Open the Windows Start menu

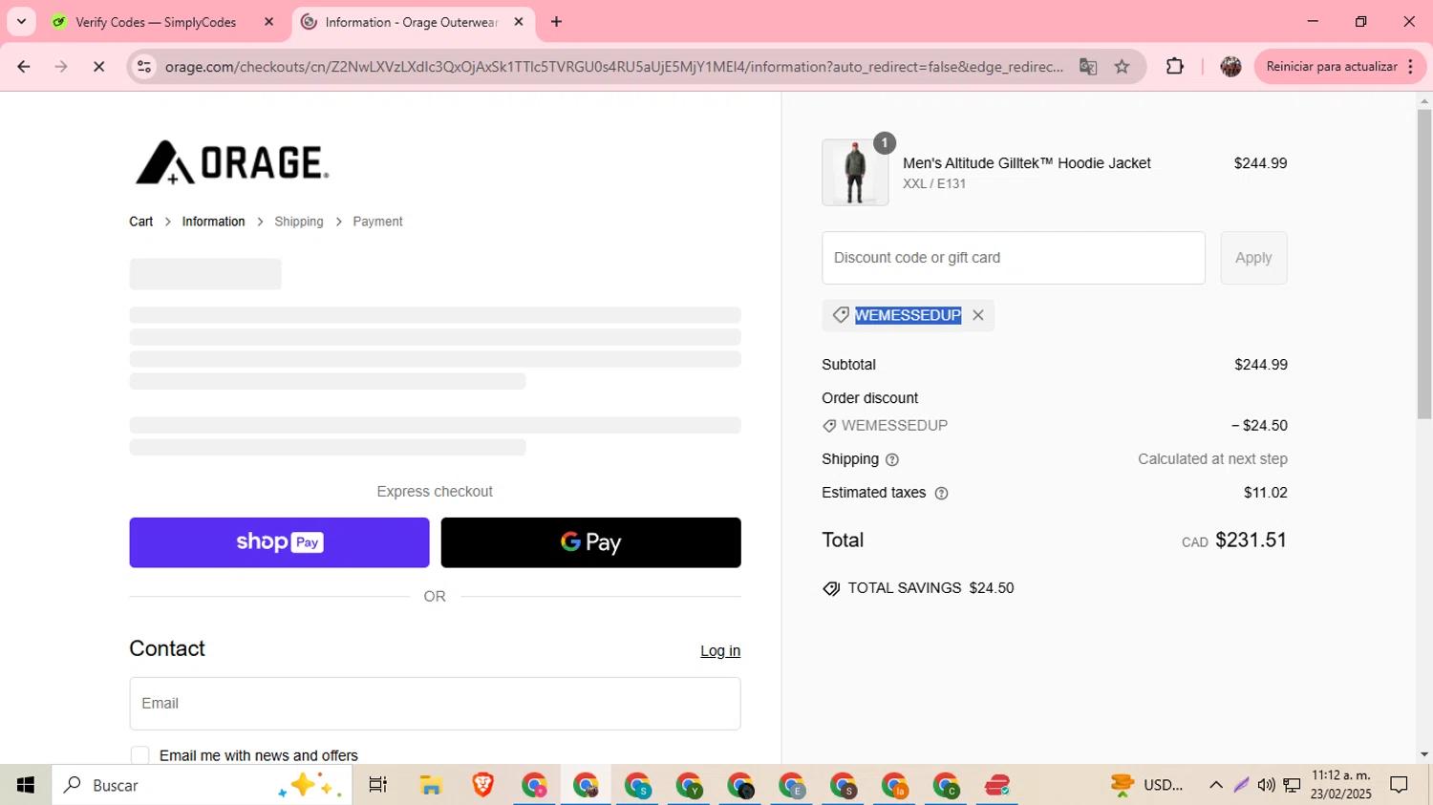pyautogui.click(x=26, y=785)
